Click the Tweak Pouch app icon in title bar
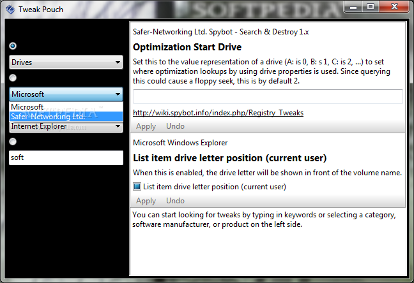 [x=10, y=10]
